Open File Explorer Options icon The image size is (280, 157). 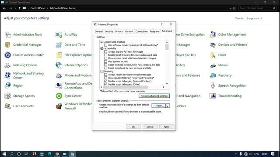[59, 55]
